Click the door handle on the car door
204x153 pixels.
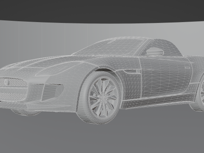187,68
